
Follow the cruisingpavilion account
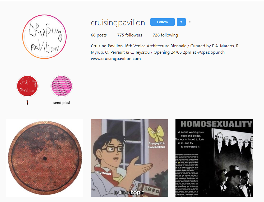pyautogui.click(x=163, y=22)
